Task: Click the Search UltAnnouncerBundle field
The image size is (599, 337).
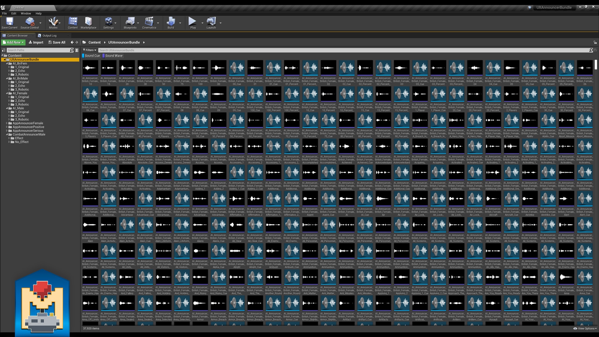Action: (343, 50)
